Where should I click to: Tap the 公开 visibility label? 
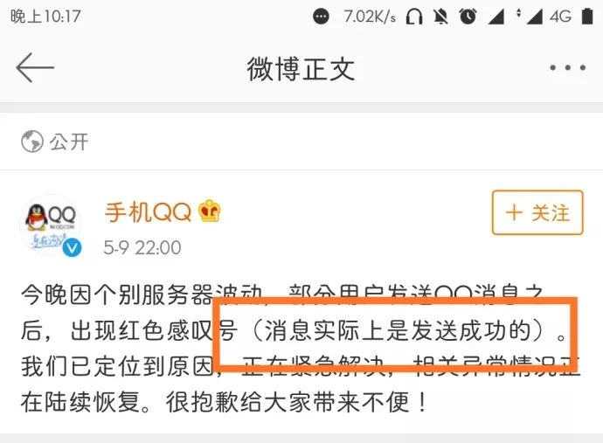click(69, 142)
